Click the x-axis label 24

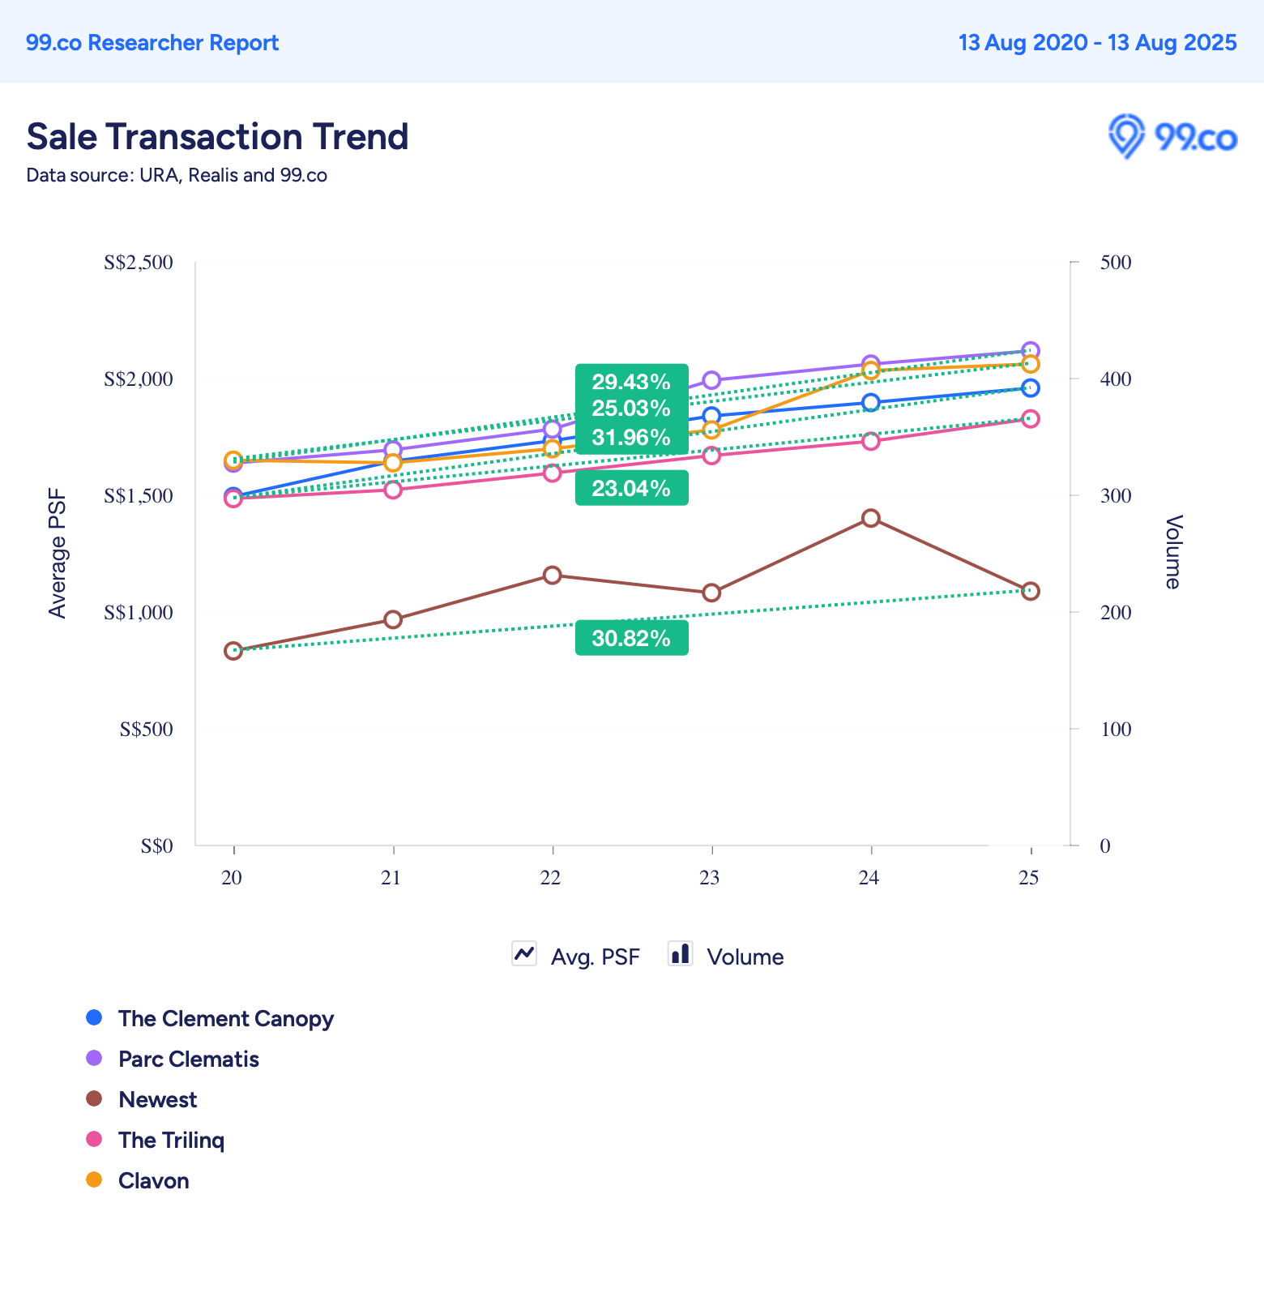click(869, 878)
